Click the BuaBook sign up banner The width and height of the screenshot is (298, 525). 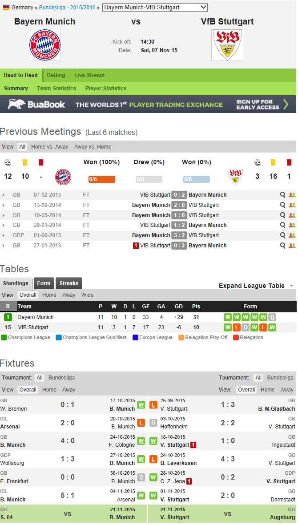point(148,105)
